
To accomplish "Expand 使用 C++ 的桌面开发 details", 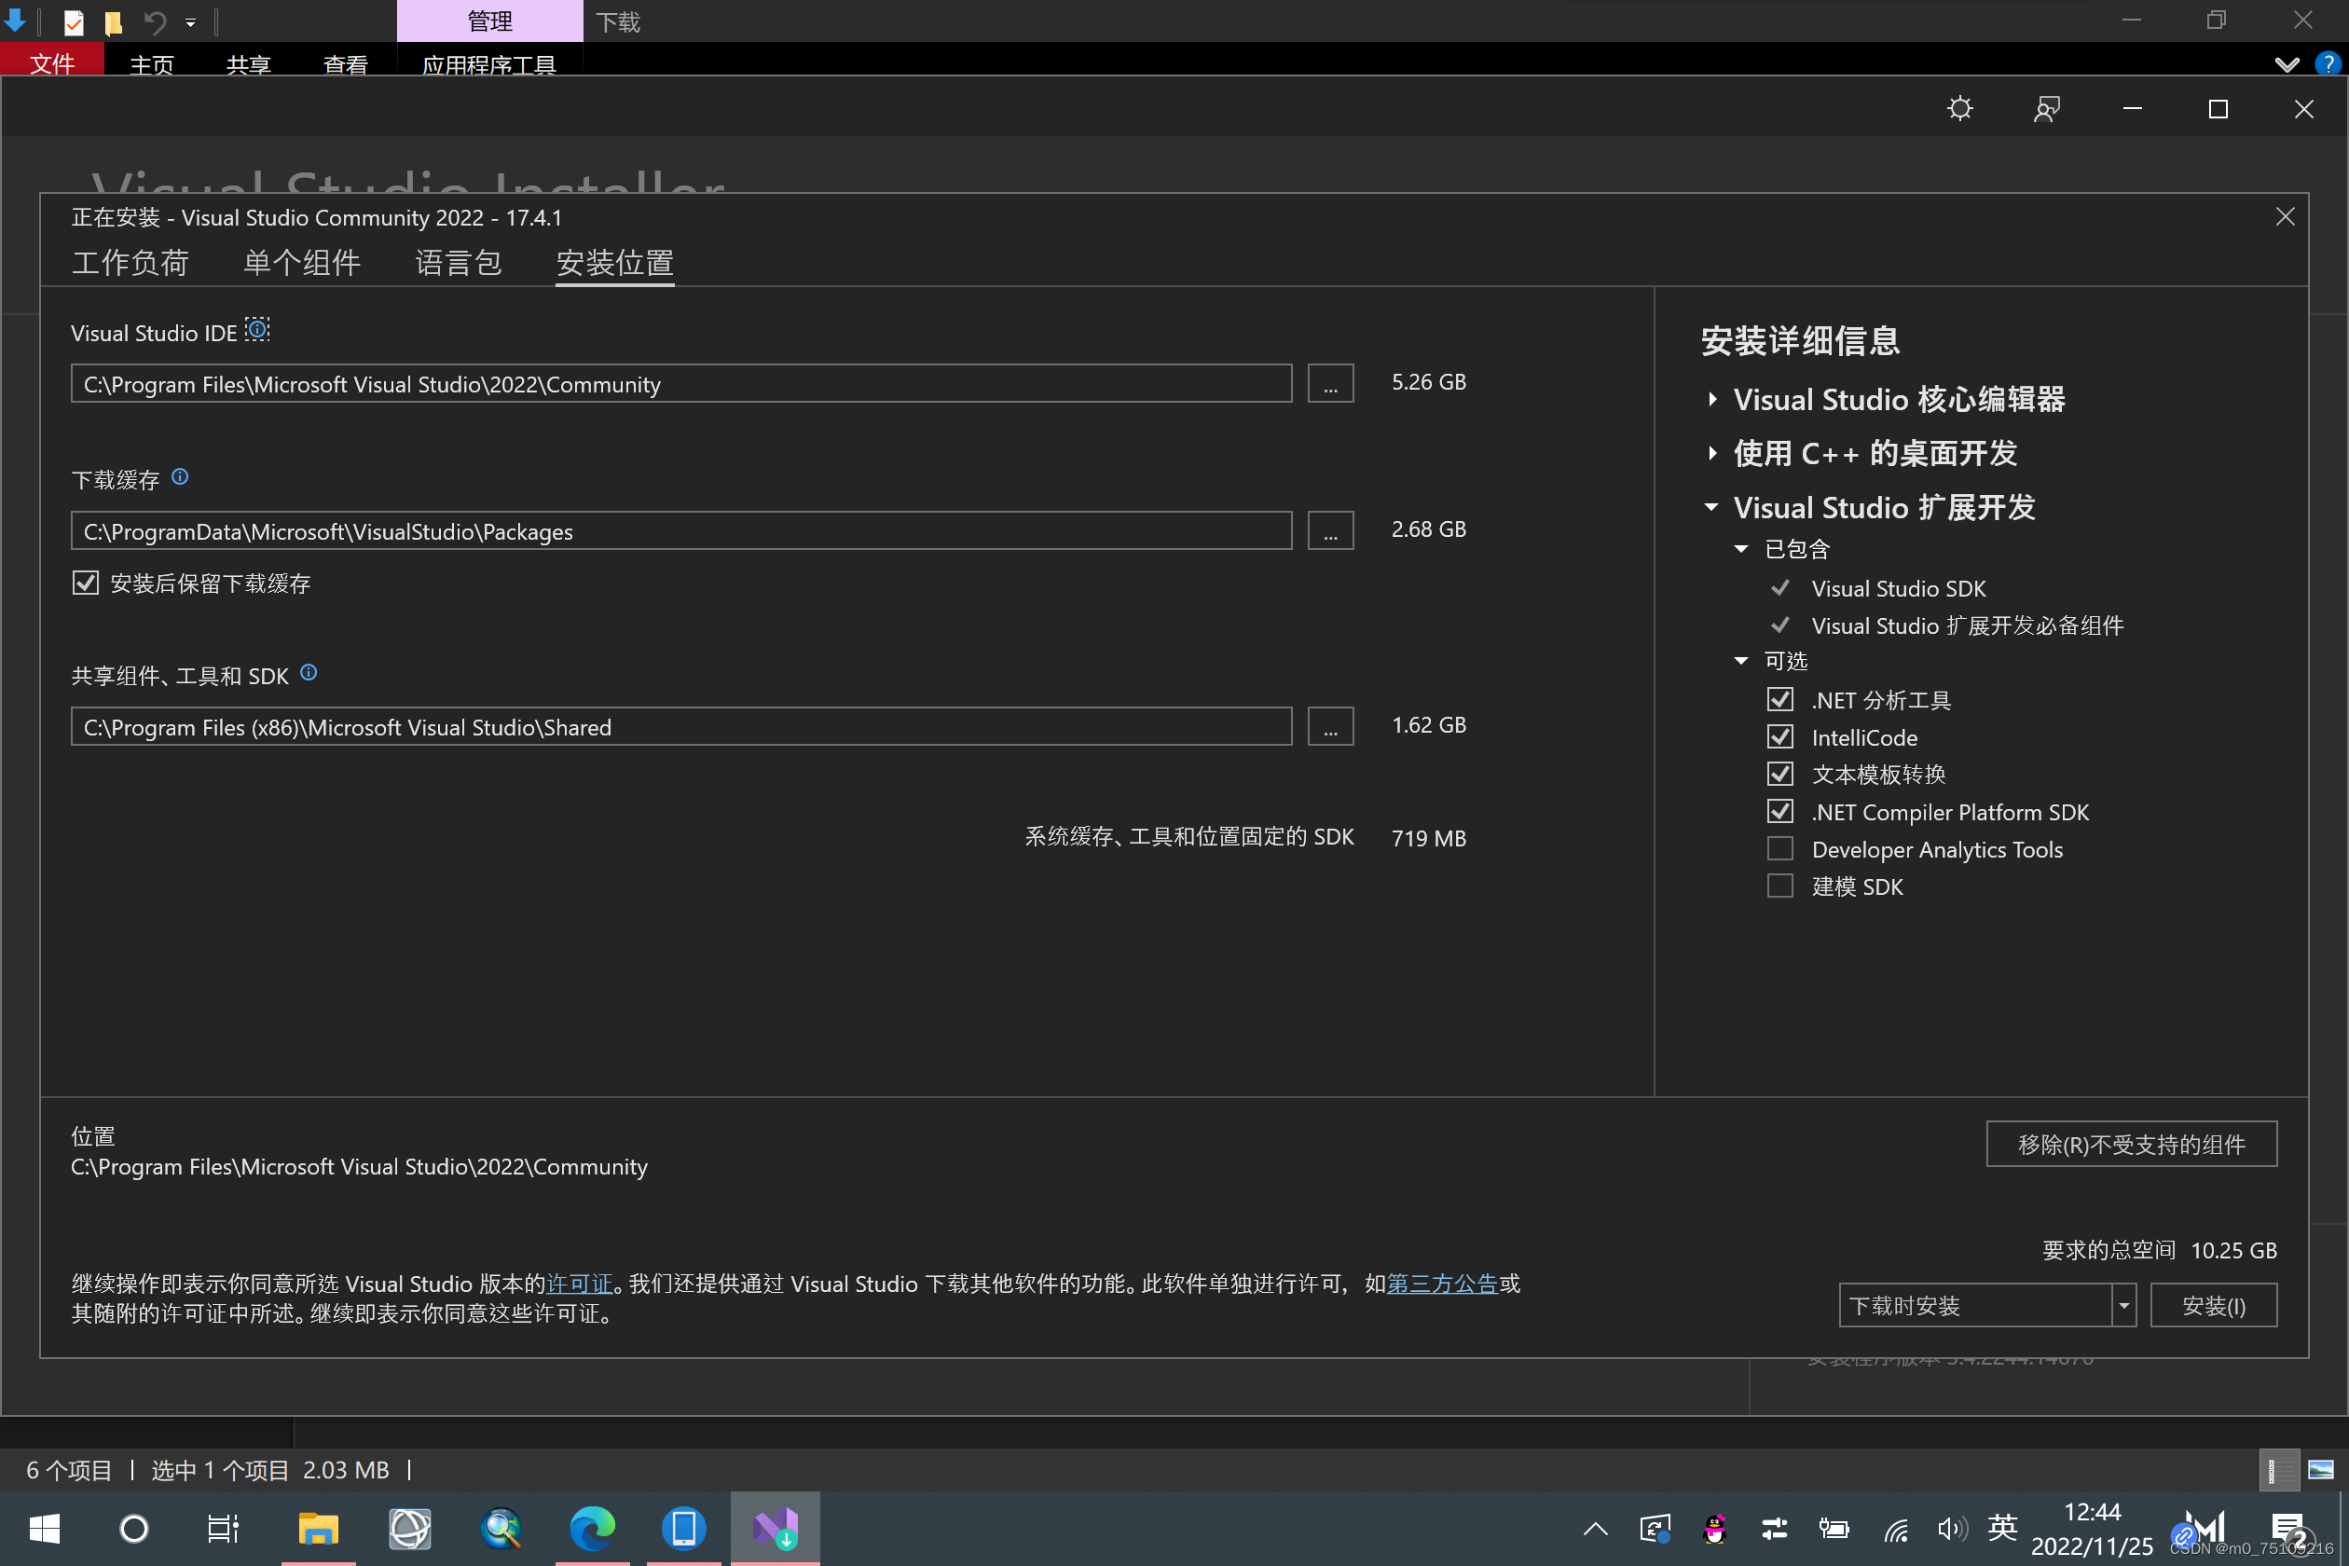I will coord(1713,453).
